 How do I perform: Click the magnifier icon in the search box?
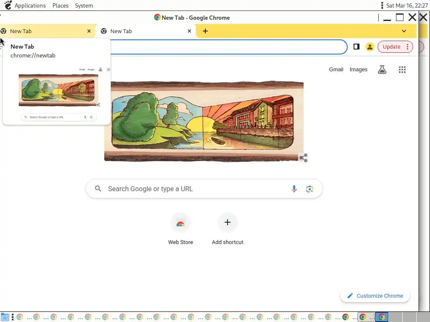[98, 189]
